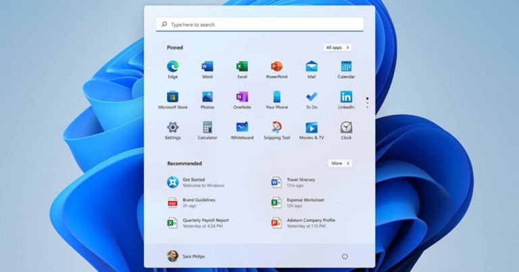The image size is (519, 272).
Task: Click the search magnifier icon
Action: point(164,24)
